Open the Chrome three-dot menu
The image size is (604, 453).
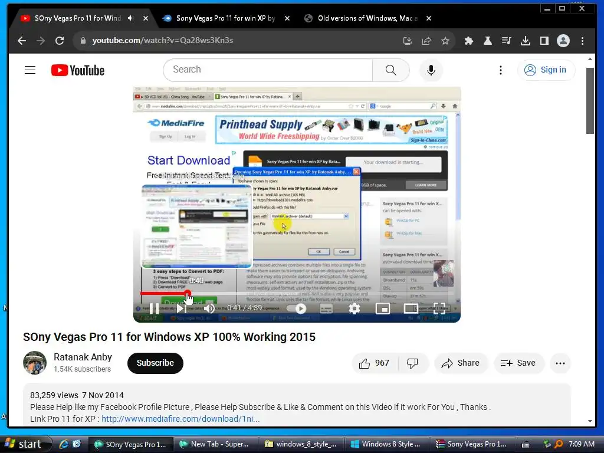pyautogui.click(x=582, y=41)
